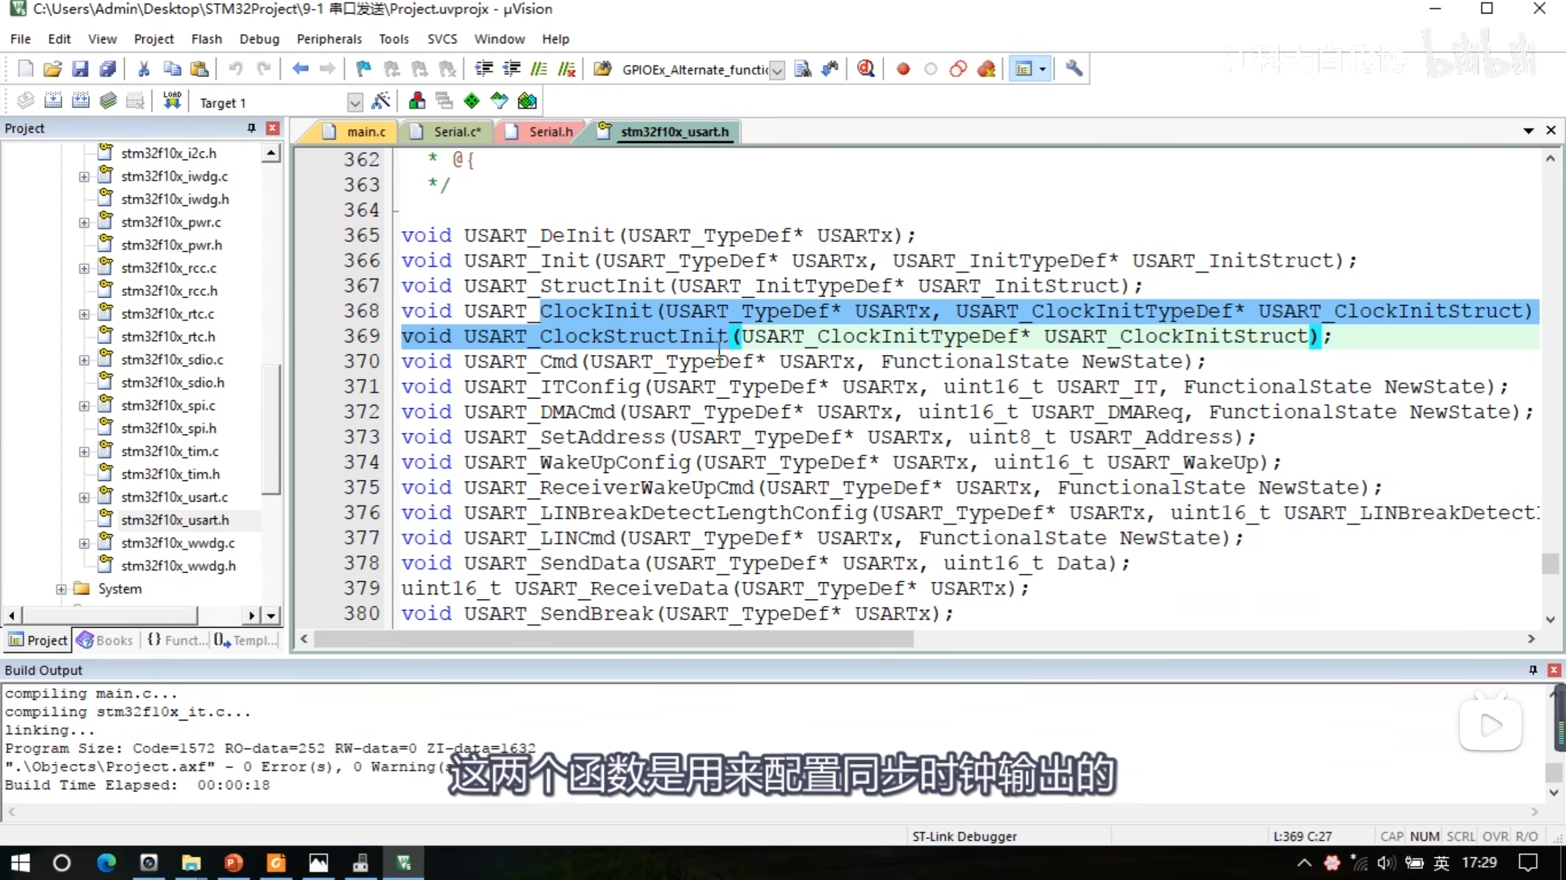Viewport: 1566px width, 880px height.
Task: Click the Start/Stop Debug Session icon
Action: pyautogui.click(x=866, y=69)
